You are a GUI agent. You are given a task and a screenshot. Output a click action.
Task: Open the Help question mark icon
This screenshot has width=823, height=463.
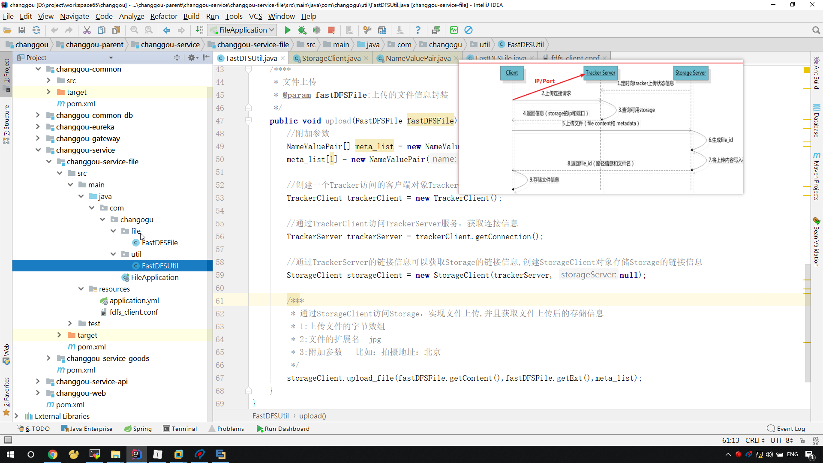click(x=418, y=30)
